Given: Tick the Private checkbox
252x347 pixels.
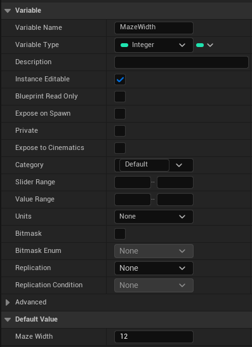Looking at the screenshot, I should pyautogui.click(x=120, y=131).
